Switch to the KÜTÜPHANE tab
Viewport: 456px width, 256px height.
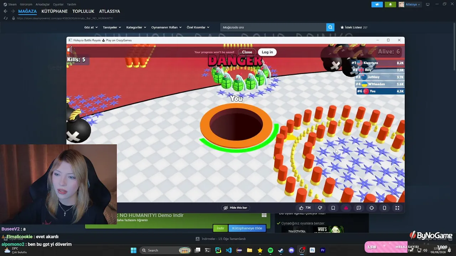55,11
